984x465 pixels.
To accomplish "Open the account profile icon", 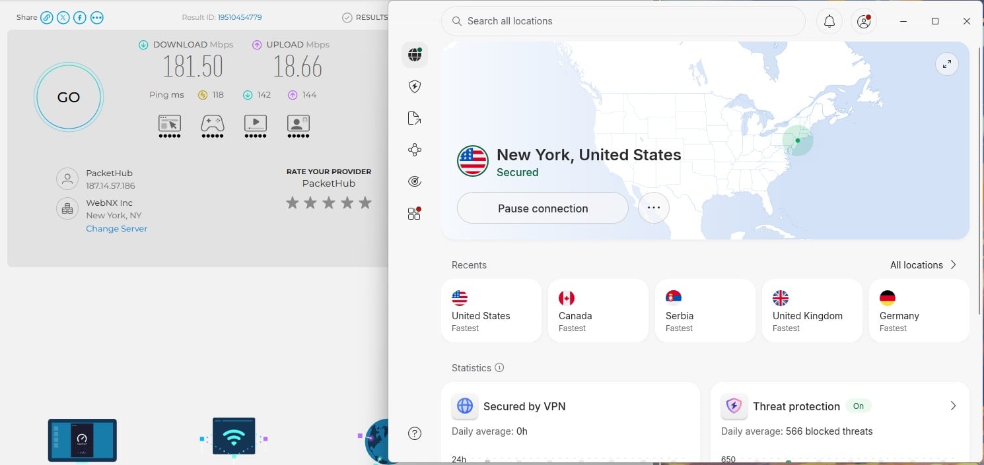I will (864, 21).
